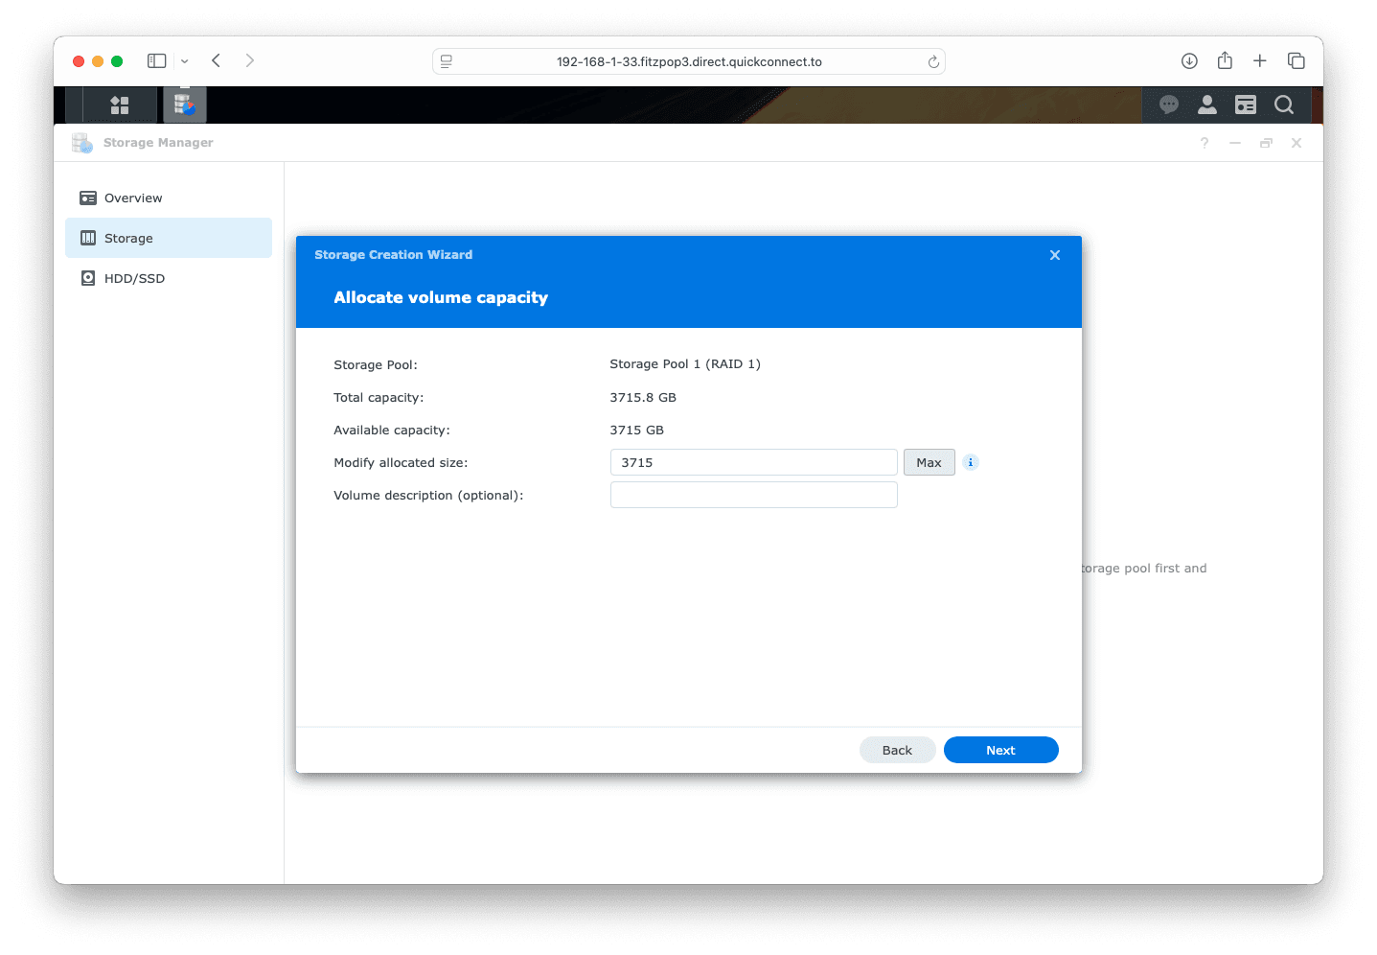Open the HDD/SSD section
This screenshot has height=955, width=1377.
point(134,279)
